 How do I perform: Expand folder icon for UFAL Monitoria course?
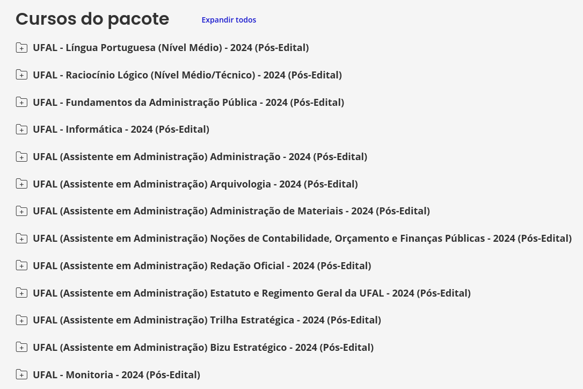[x=21, y=374]
